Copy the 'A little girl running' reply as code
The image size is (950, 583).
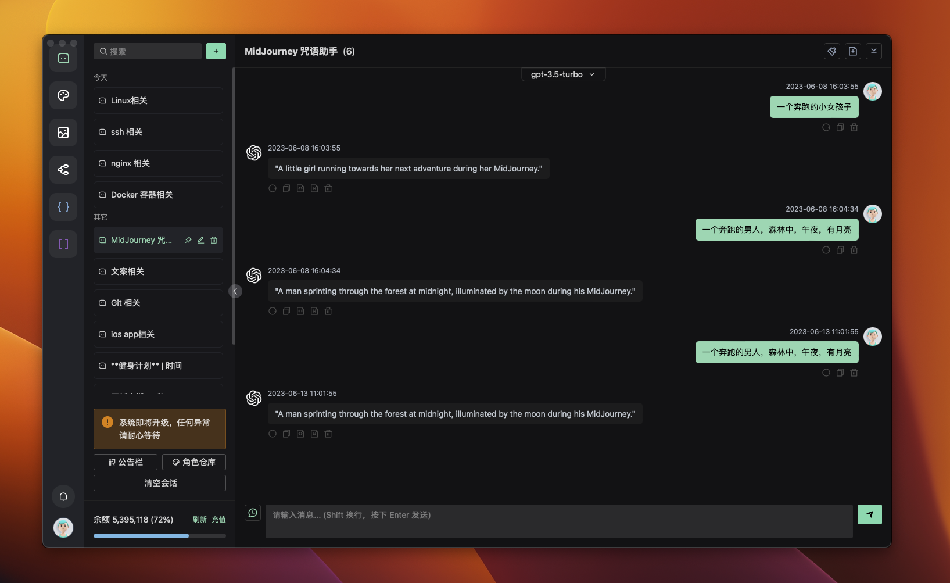pos(300,188)
